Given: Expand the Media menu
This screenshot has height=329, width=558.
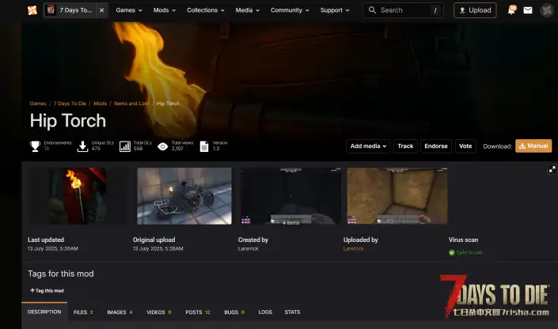Looking at the screenshot, I should coord(247,10).
